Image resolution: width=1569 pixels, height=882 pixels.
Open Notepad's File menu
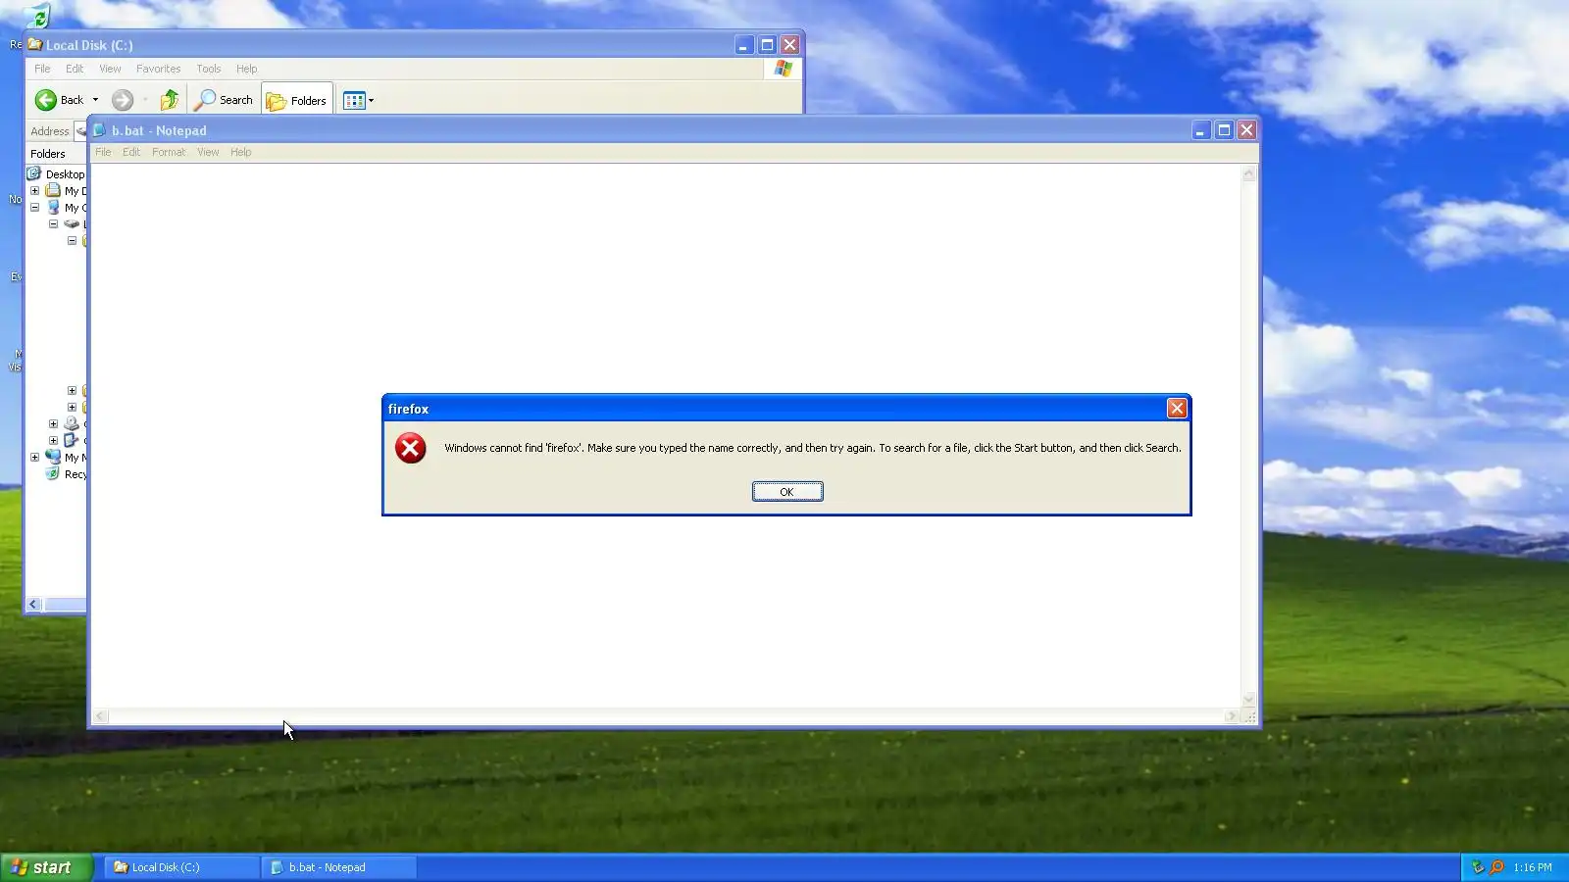click(103, 152)
